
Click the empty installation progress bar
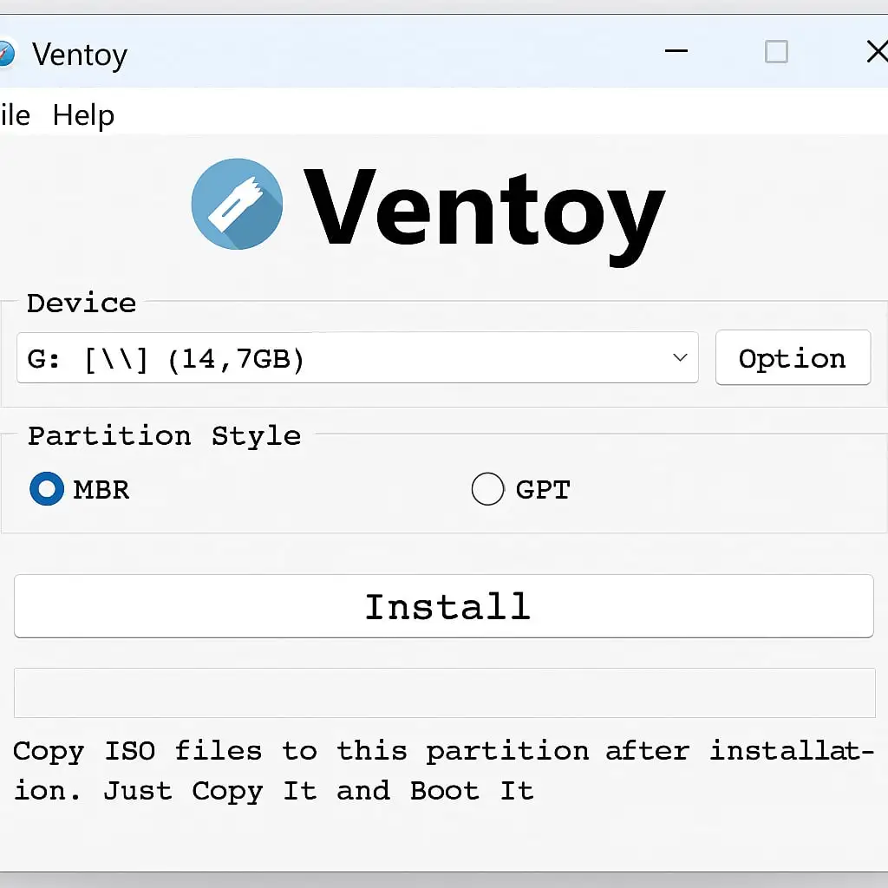[445, 693]
